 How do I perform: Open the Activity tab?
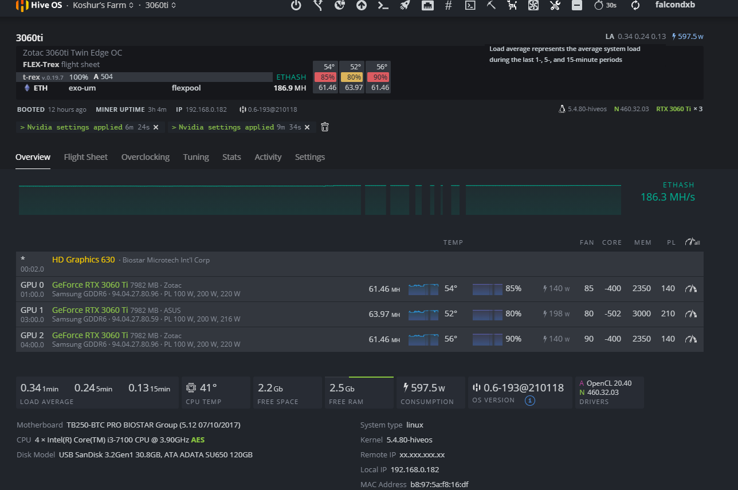[268, 157]
